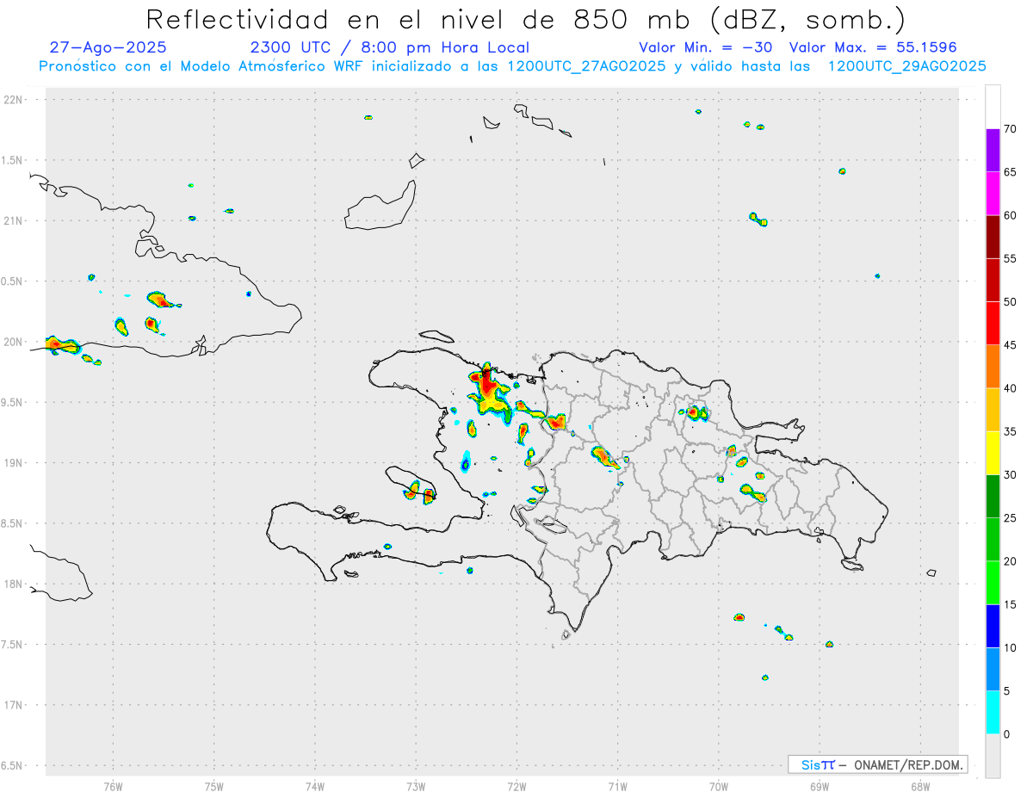Click the longitude label '74W'
The width and height of the screenshot is (1033, 798).
[315, 787]
